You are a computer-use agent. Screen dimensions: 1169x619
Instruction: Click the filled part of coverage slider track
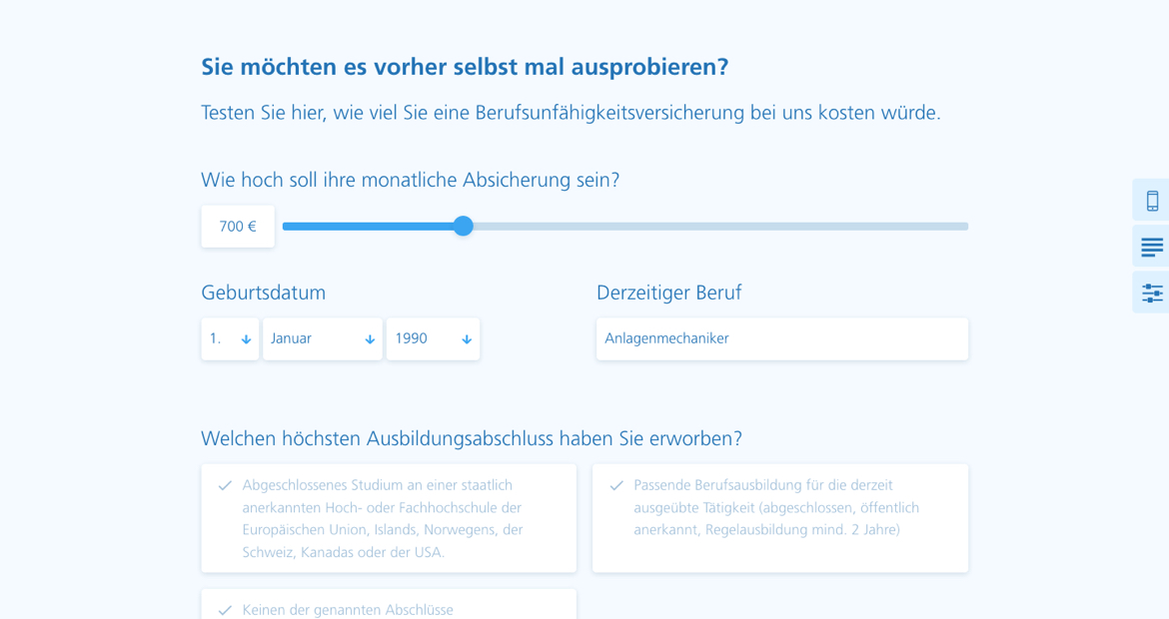click(x=369, y=227)
